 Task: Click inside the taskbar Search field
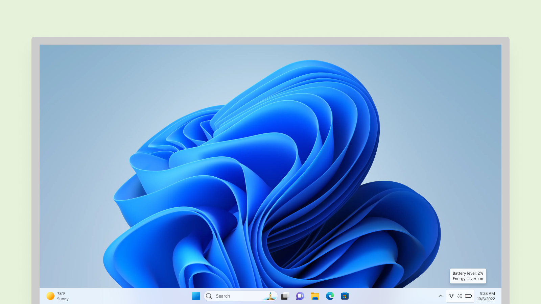tap(237, 296)
